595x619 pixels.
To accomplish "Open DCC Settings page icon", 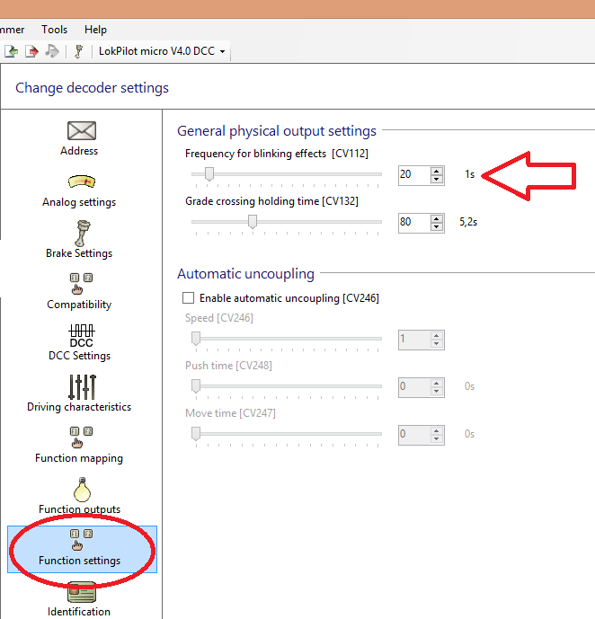I will [x=82, y=336].
